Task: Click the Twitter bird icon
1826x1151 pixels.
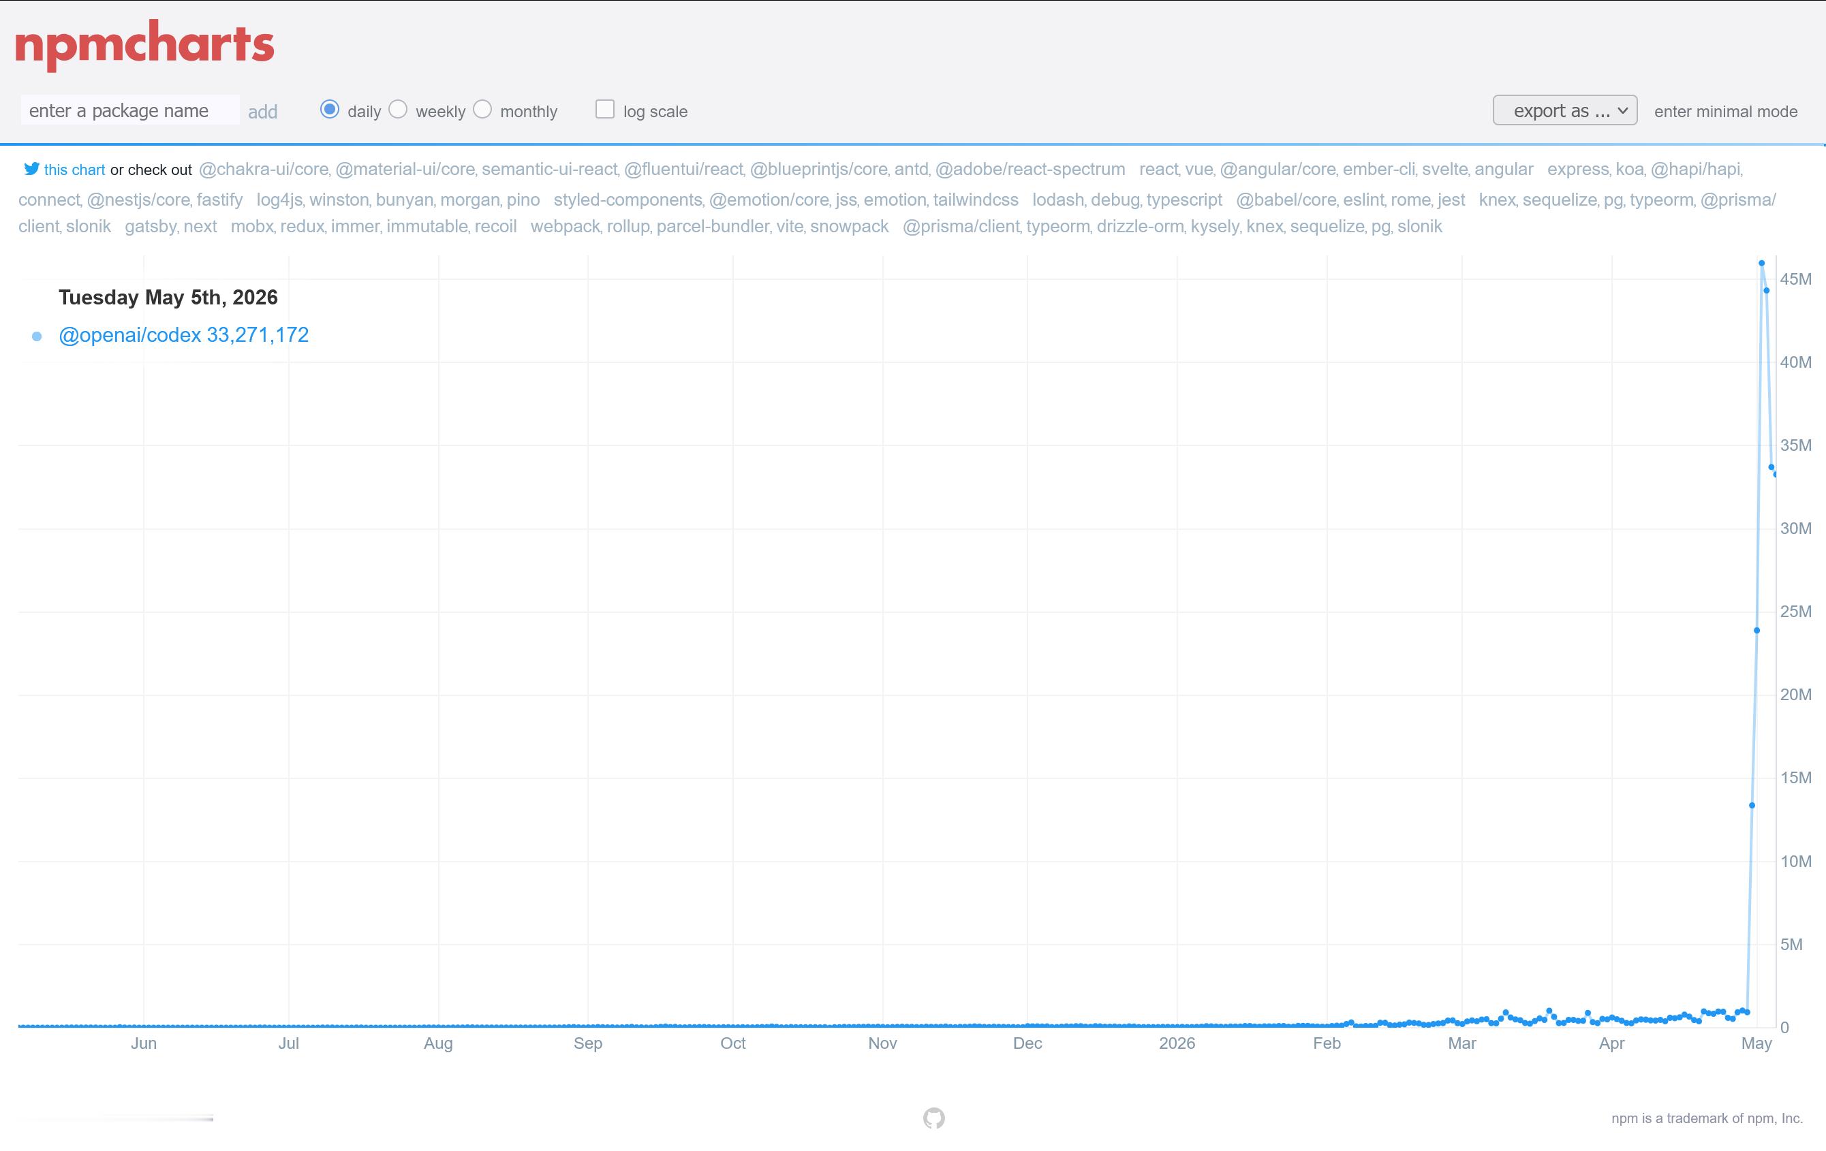Action: pyautogui.click(x=31, y=169)
